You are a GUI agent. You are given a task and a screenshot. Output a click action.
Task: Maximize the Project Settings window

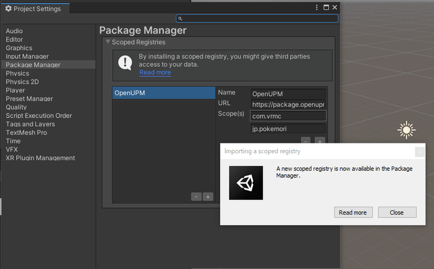326,8
